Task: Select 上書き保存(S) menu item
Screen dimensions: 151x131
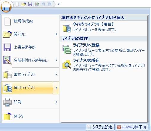Action: tap(30, 47)
